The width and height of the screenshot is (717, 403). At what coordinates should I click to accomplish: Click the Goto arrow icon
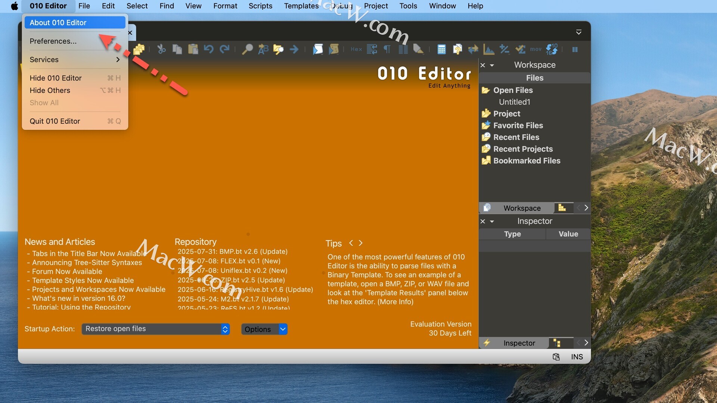(x=294, y=49)
